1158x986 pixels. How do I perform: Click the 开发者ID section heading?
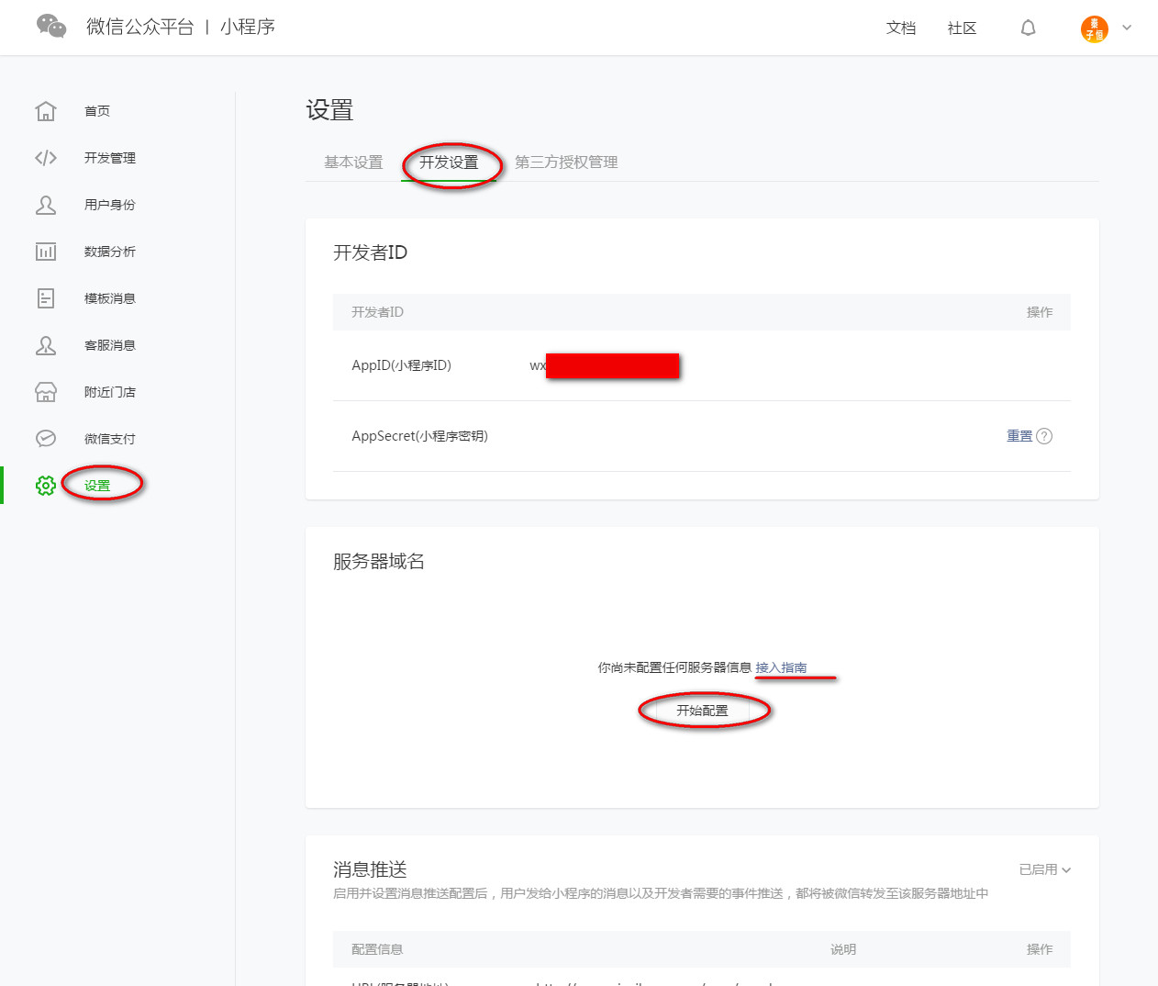point(371,252)
